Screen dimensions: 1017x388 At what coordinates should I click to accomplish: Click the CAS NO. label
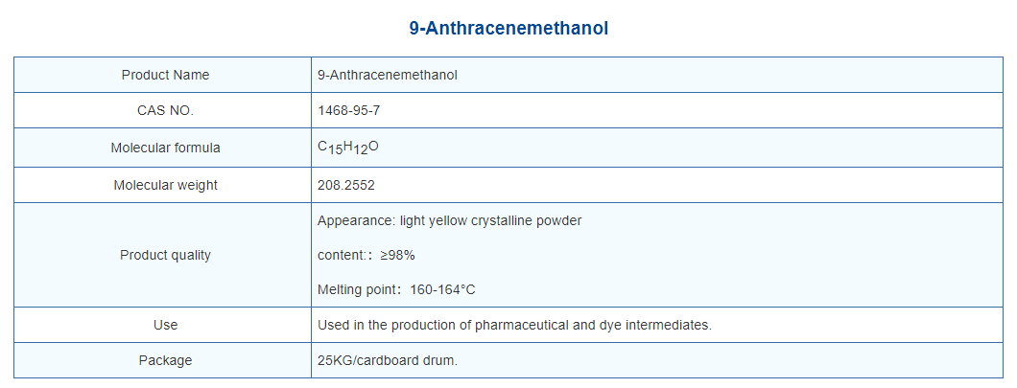click(165, 111)
